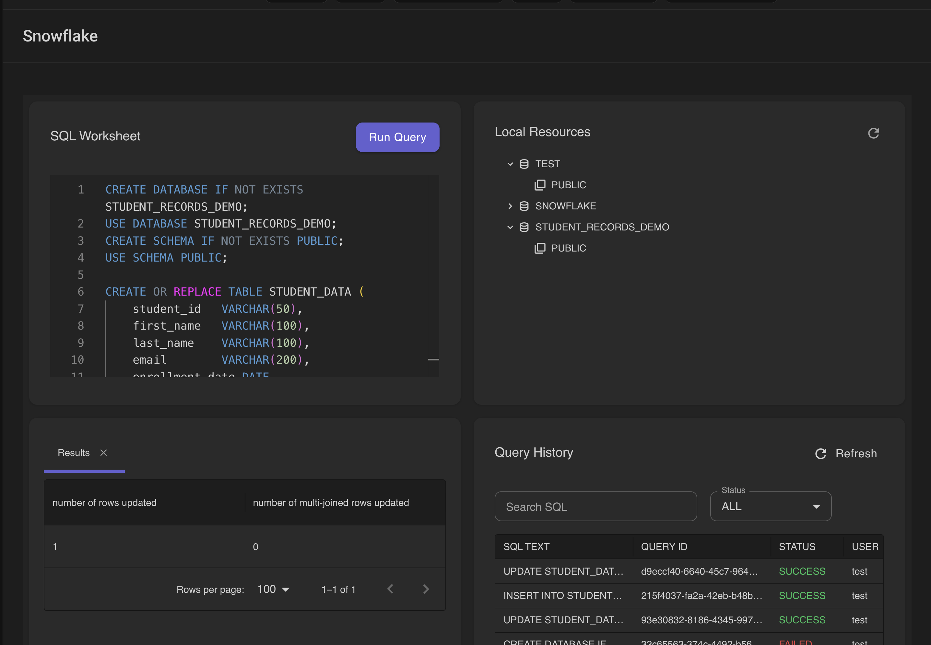The height and width of the screenshot is (645, 931).
Task: Go to the next results page arrow
Action: [426, 589]
